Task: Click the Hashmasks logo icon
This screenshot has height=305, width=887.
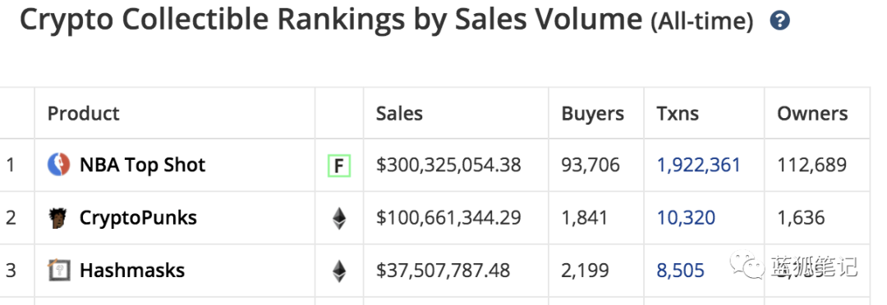Action: 58,271
